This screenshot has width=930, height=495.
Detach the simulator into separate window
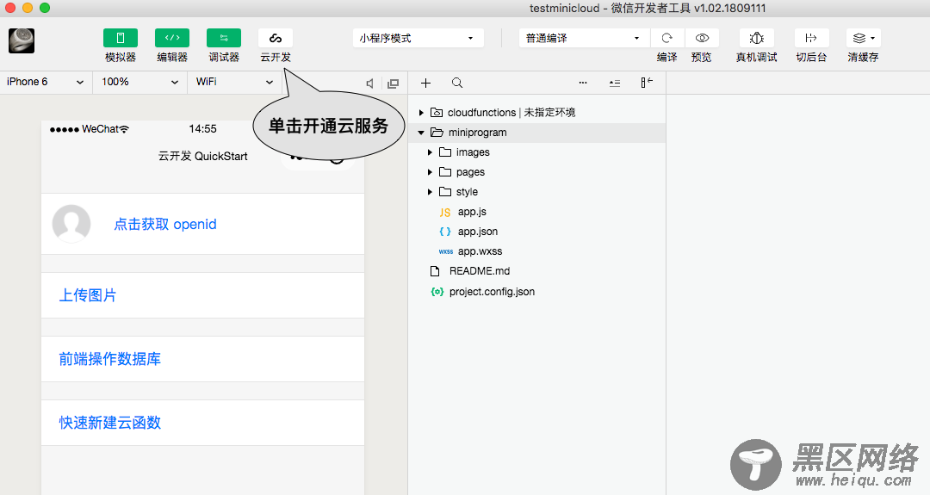[393, 84]
